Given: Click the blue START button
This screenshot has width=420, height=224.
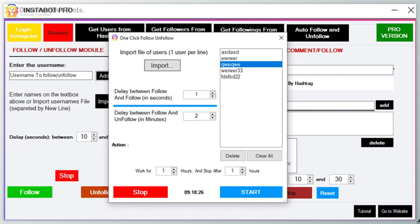Looking at the screenshot, I should point(251,192).
